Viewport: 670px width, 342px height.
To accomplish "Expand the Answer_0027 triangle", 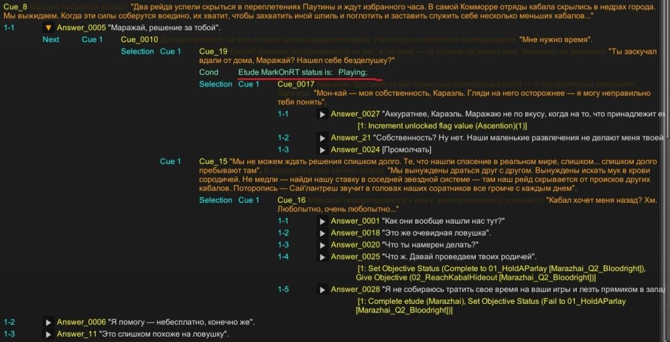I will coord(322,114).
